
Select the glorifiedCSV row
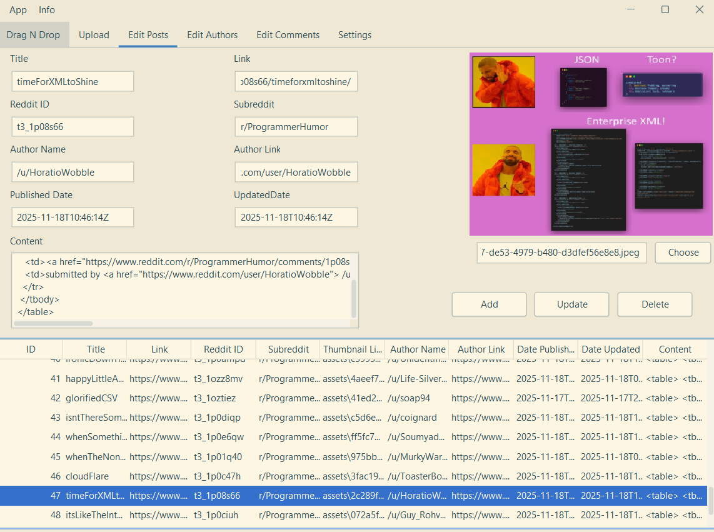[x=353, y=398]
